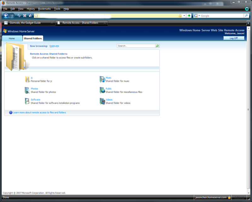
Task: Open the File menu
Action: click(x=5, y=9)
